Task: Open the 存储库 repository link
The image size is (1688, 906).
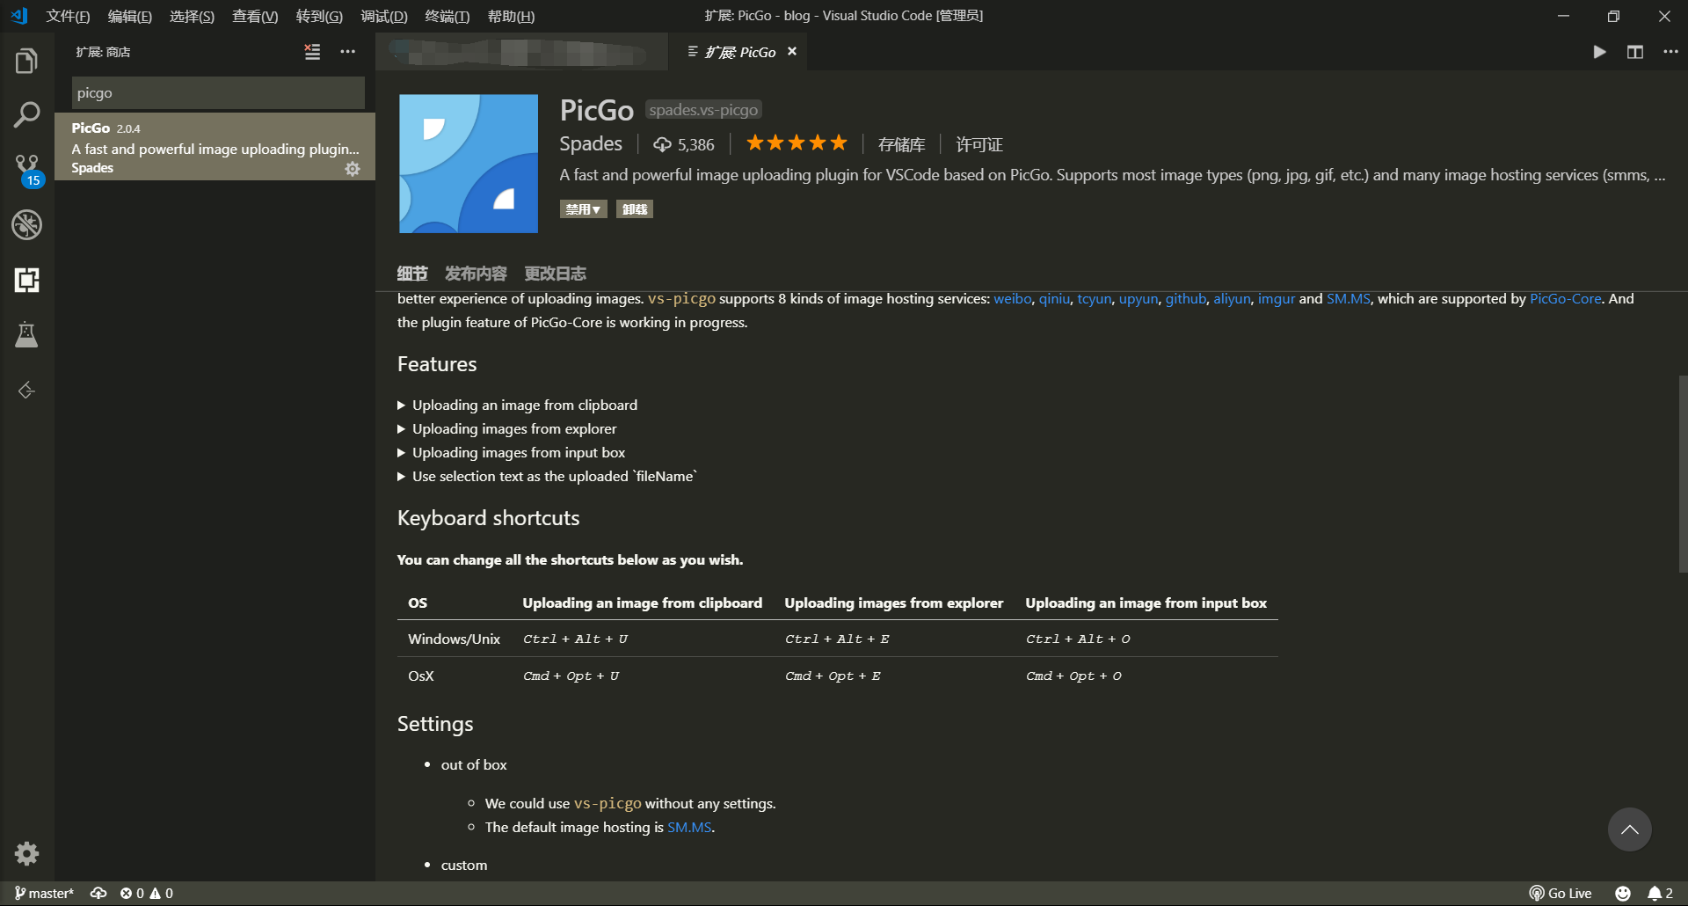Action: [x=901, y=144]
